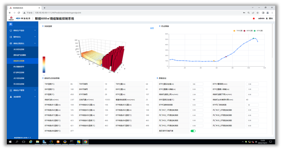This screenshot has height=150, width=282.
Task: Click the red notification bell
Action: pos(254,19)
